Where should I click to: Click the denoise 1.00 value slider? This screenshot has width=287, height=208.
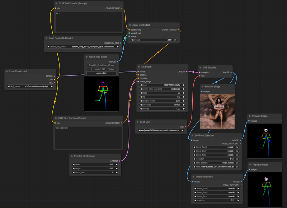click(163, 109)
